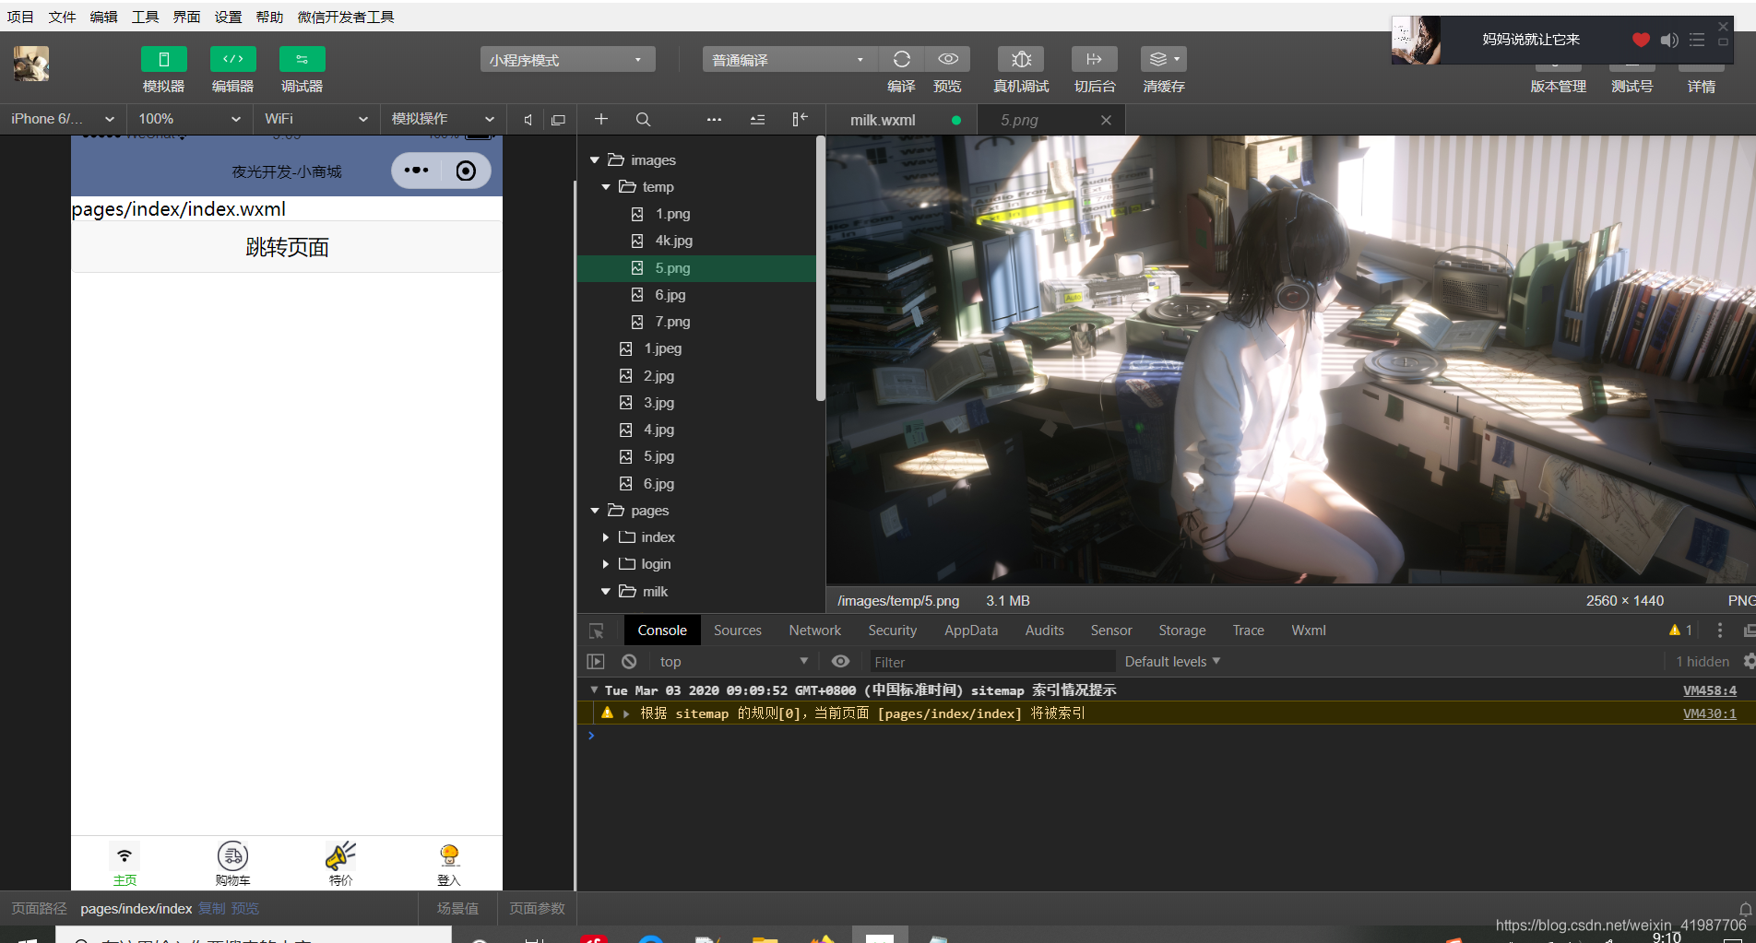Image resolution: width=1756 pixels, height=943 pixels.
Task: Click the detach simulator window icon
Action: [558, 120]
